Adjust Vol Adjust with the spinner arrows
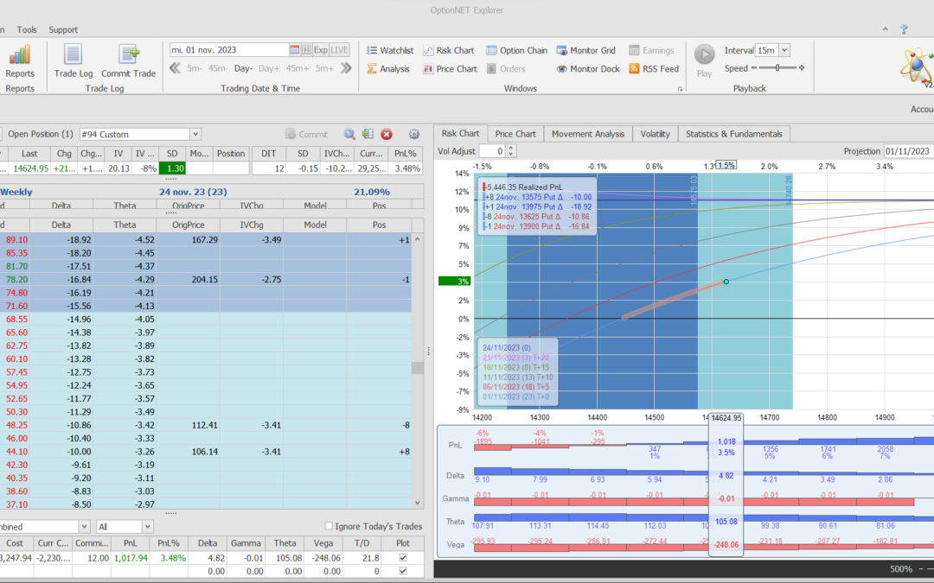 [510, 151]
